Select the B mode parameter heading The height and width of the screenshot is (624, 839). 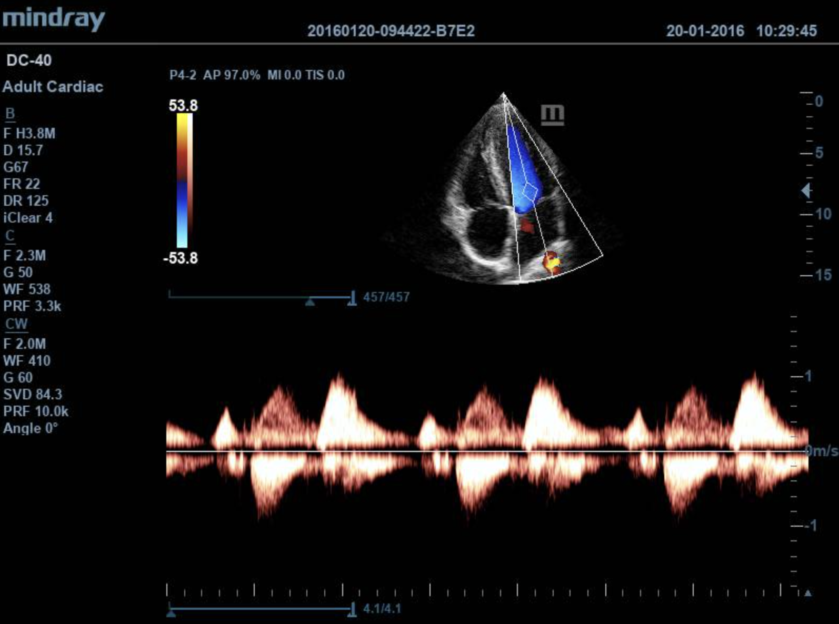(10, 114)
